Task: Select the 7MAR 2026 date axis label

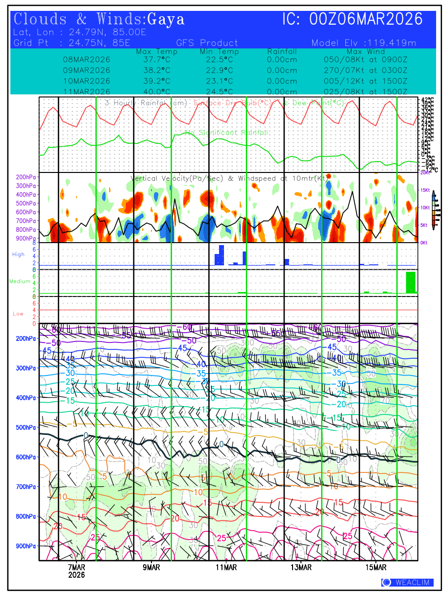Action: click(76, 571)
